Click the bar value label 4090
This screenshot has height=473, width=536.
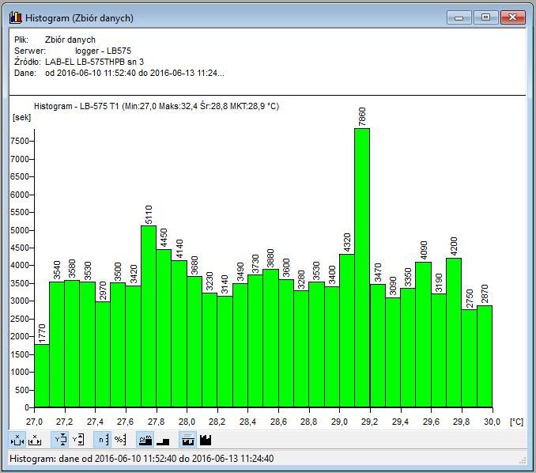click(423, 251)
